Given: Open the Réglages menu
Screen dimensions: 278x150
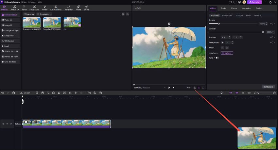Looking at the screenshot, I should pos(32,2).
